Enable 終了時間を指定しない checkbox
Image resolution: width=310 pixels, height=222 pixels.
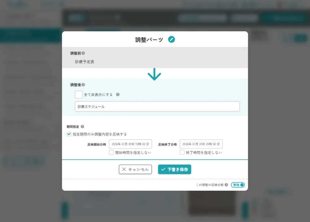(182, 152)
